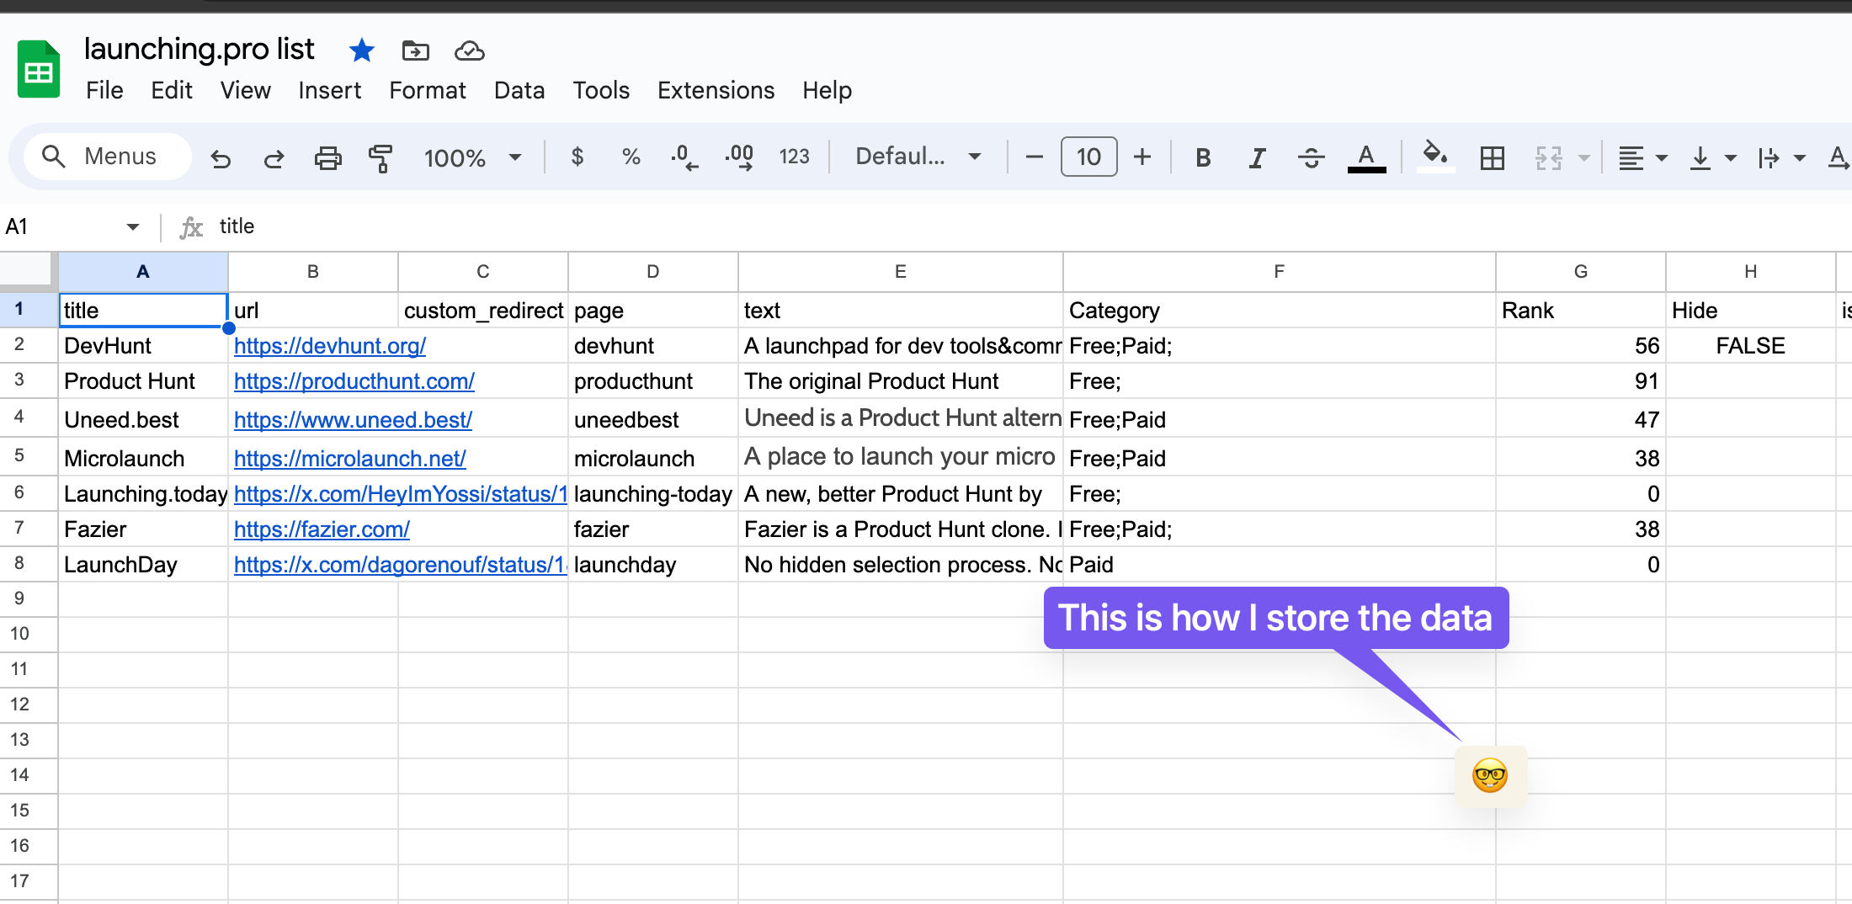Increase font size with plus button
The image size is (1852, 904).
[x=1142, y=157]
